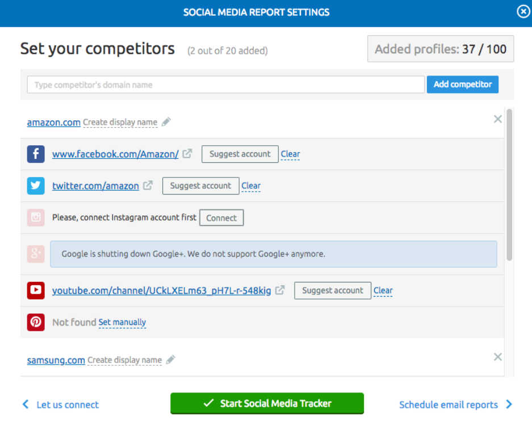Click the Facebook icon in amazon.com row

tap(36, 154)
